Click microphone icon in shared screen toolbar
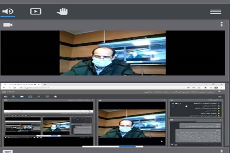The image size is (230, 153). [14, 96]
